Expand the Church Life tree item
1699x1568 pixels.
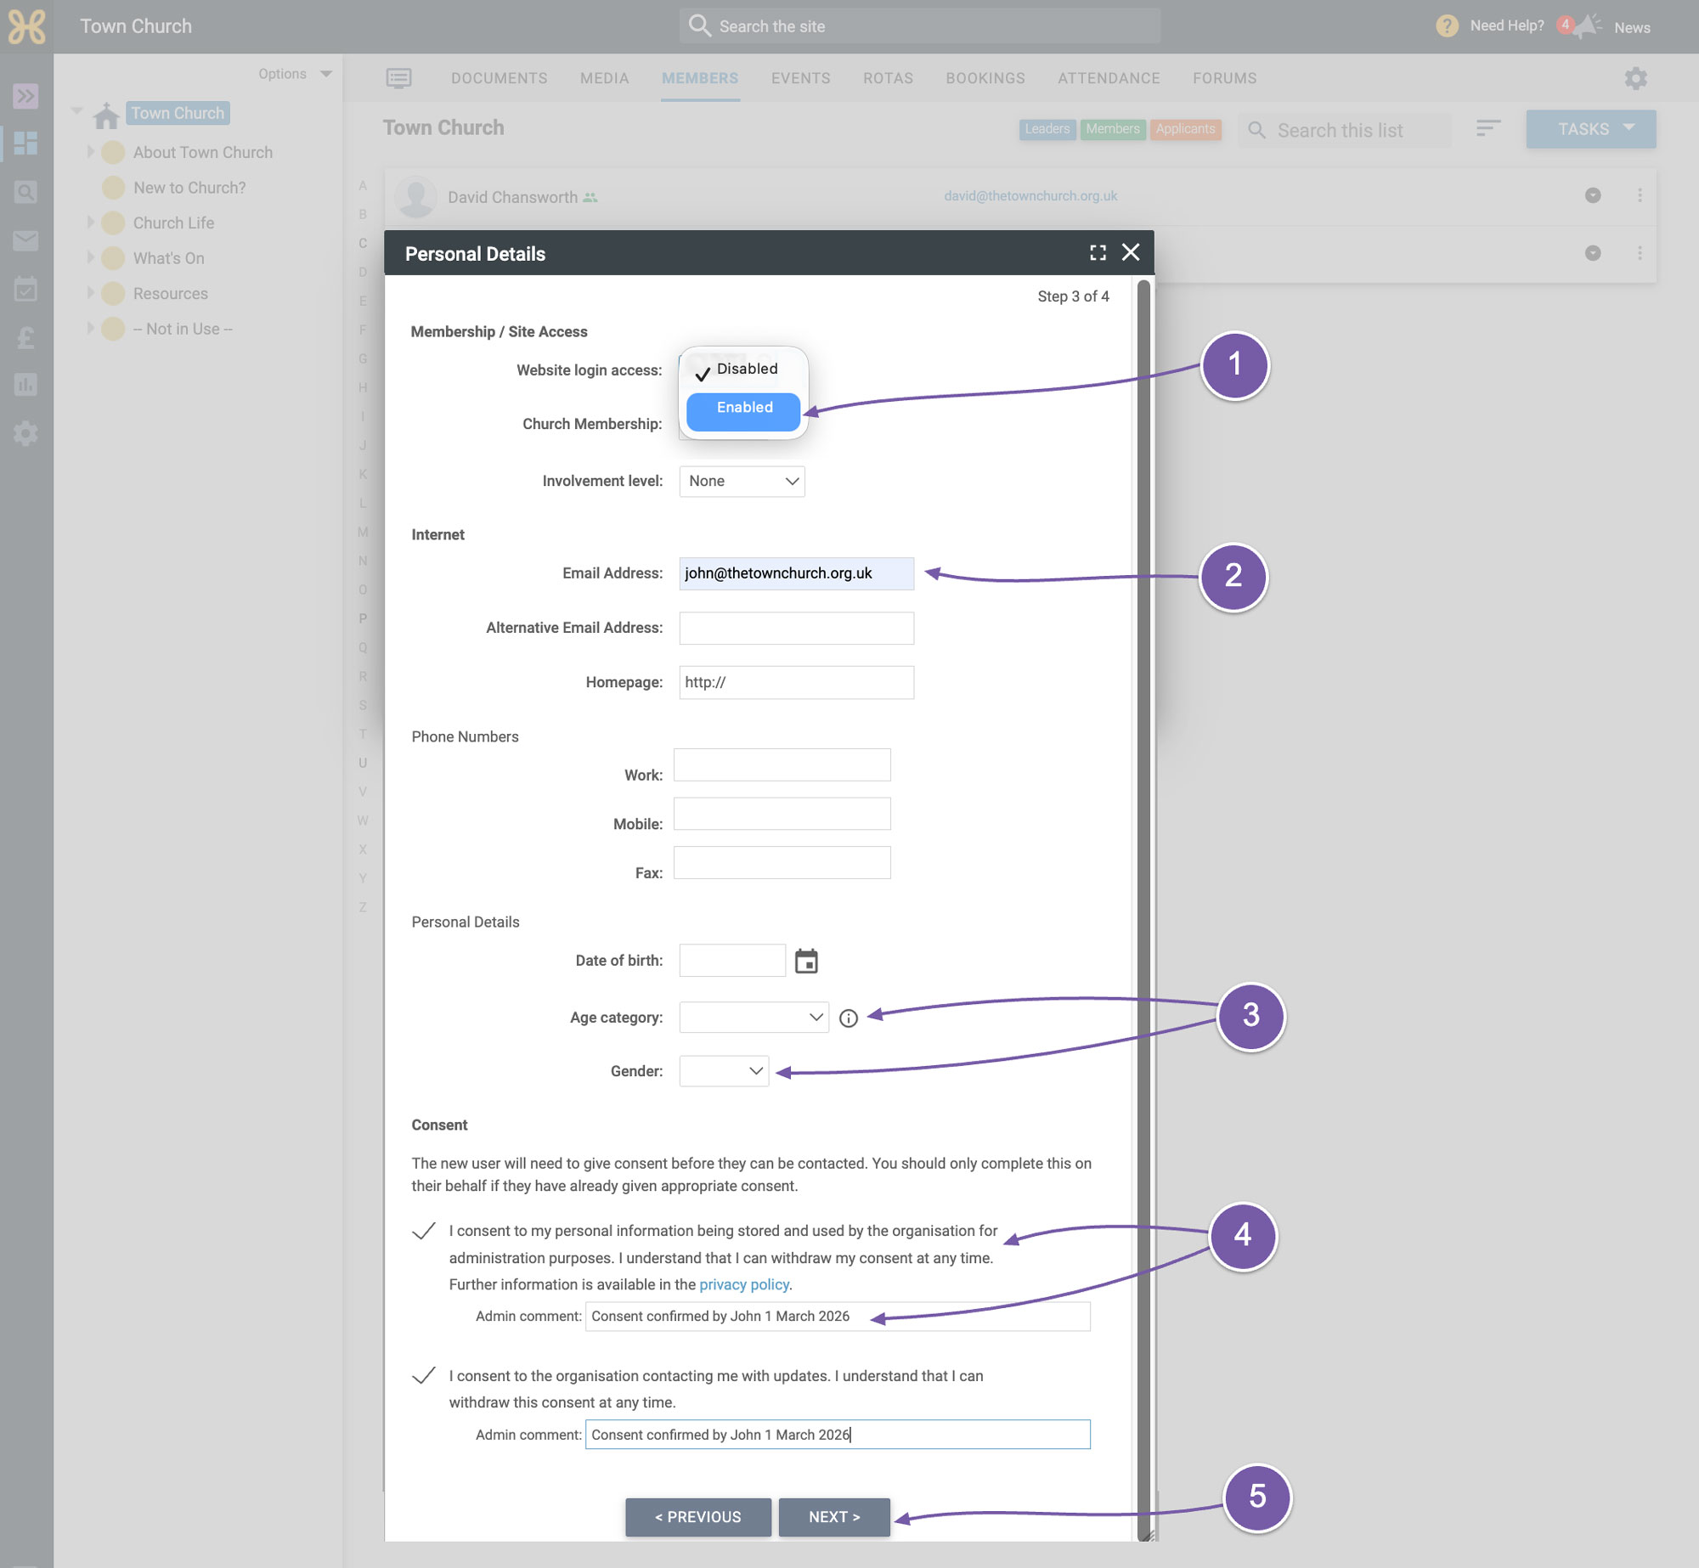(90, 223)
